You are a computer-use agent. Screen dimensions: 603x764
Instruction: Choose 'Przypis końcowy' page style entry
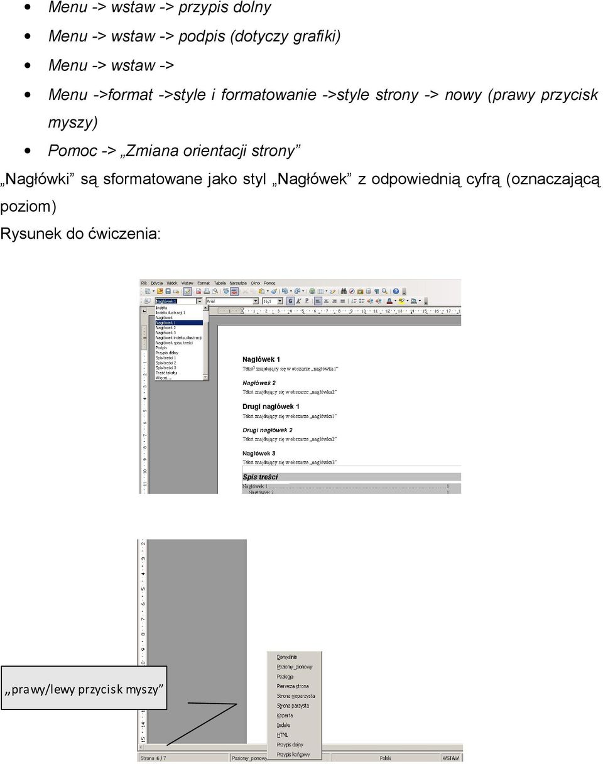293,755
